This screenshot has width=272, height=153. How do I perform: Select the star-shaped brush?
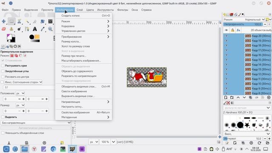point(247,125)
